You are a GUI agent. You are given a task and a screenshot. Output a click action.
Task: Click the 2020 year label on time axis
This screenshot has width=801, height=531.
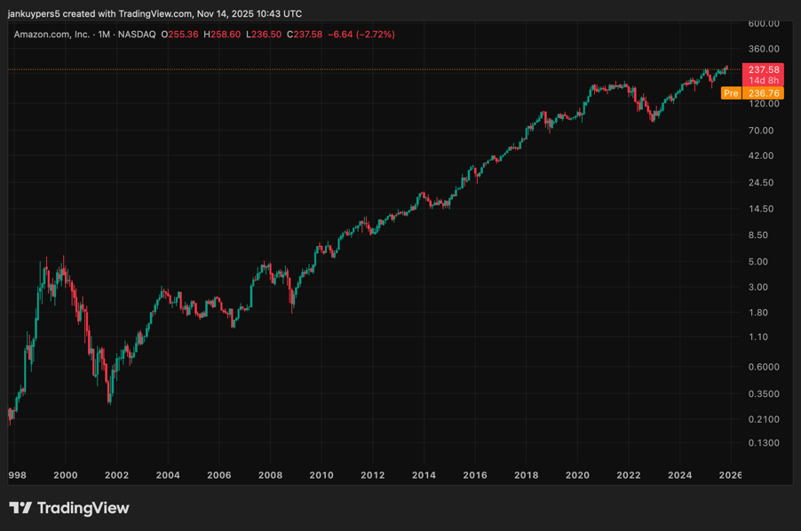[x=577, y=475]
